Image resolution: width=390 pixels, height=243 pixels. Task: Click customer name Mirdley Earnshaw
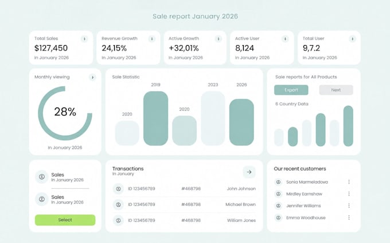point(304,194)
